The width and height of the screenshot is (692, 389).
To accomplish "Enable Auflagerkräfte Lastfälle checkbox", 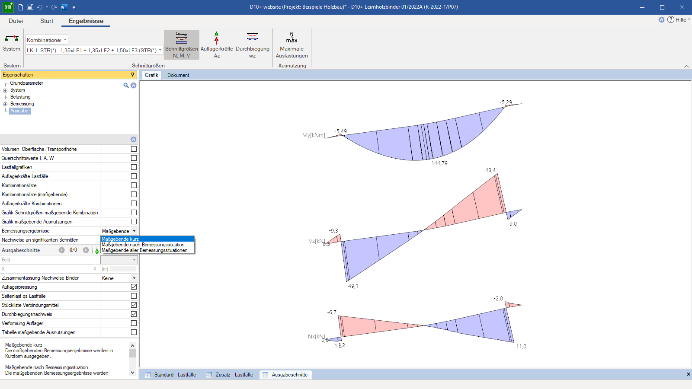I will pos(134,176).
